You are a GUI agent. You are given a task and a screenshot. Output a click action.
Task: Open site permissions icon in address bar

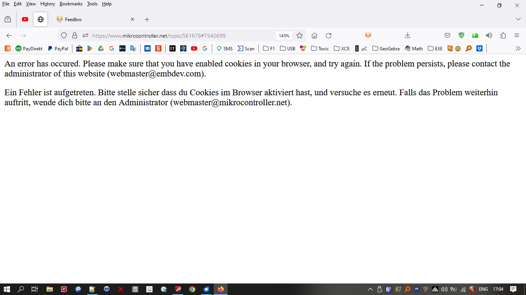[85, 35]
